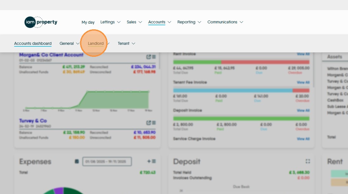Image resolution: width=348 pixels, height=194 pixels.
Task: Expand the Lettings menu
Action: click(110, 22)
